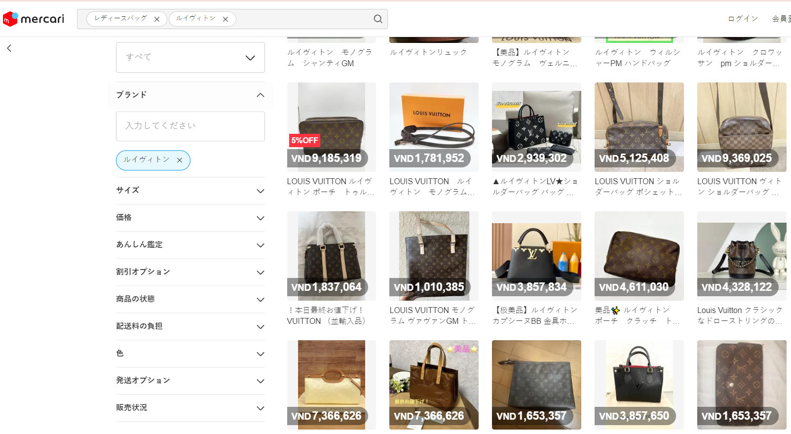
Task: Open title ルイヴィトン モノグラム シャンティGM
Action: click(330, 58)
